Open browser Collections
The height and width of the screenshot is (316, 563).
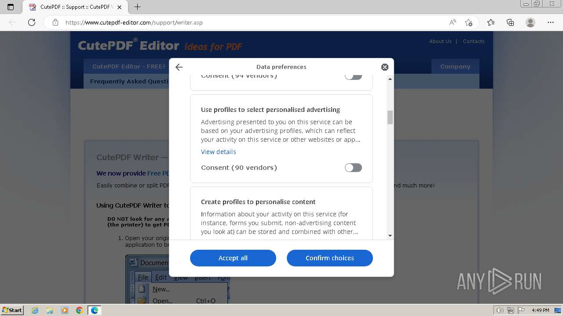(510, 22)
